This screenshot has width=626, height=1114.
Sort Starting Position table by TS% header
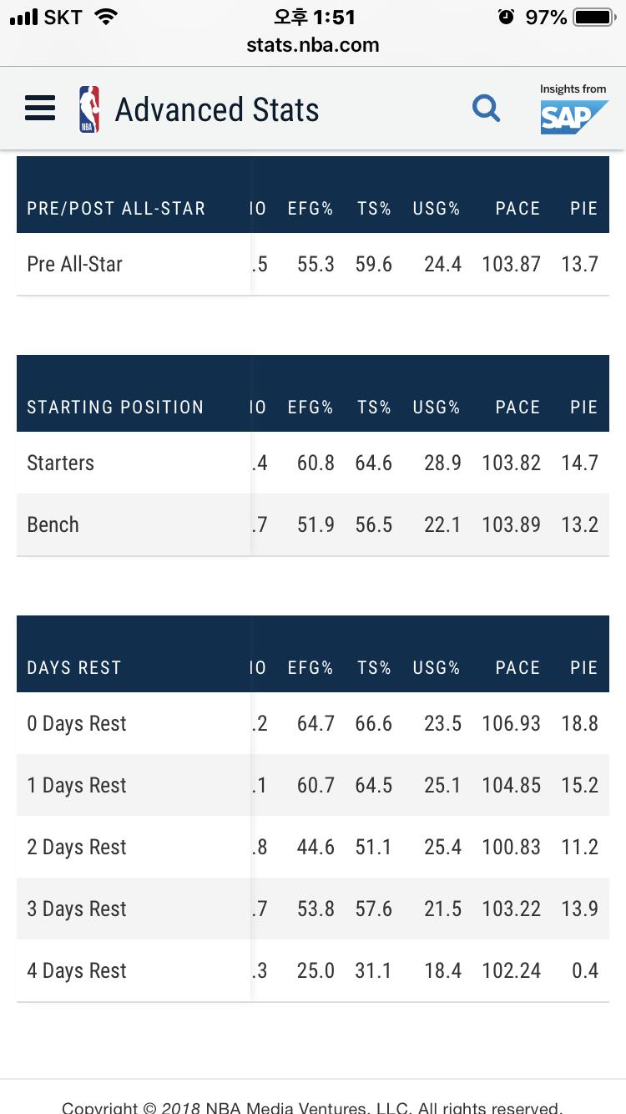[374, 408]
